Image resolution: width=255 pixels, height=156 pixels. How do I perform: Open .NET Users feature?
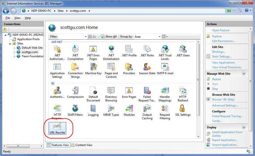point(183,51)
